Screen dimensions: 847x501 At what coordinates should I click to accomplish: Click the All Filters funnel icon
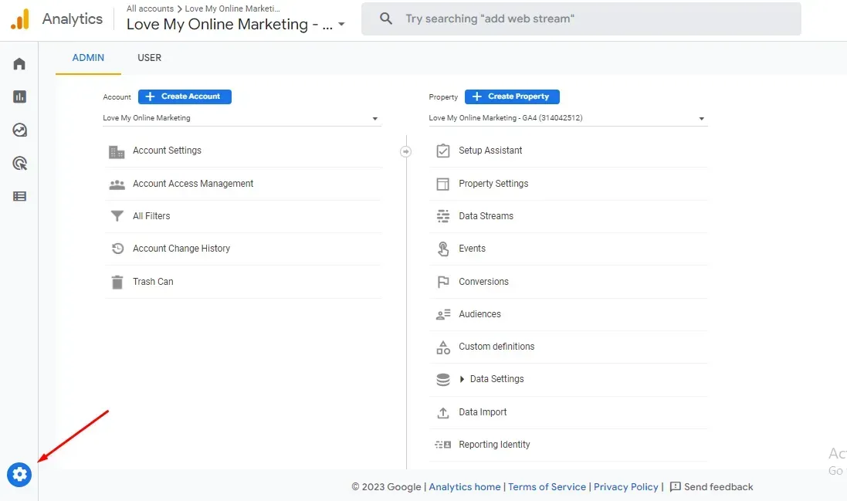[x=117, y=216]
